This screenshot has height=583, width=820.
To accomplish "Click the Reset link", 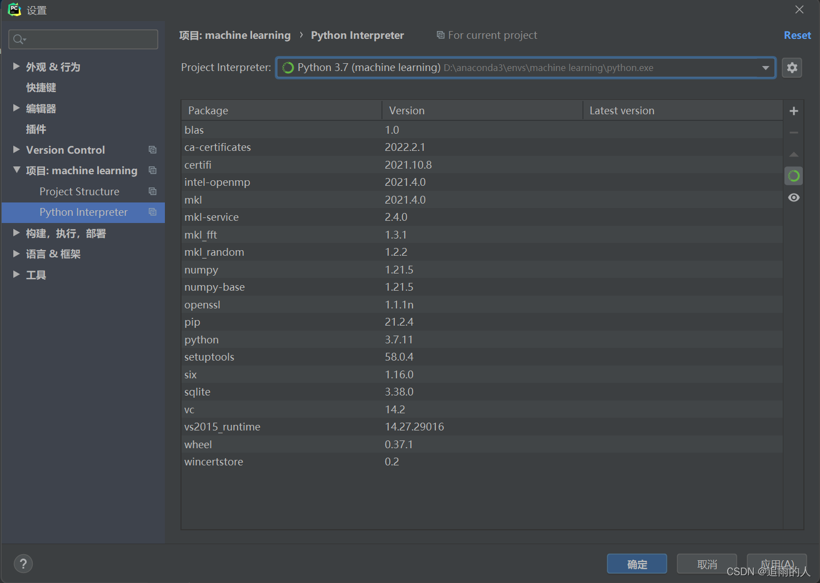I will [797, 35].
